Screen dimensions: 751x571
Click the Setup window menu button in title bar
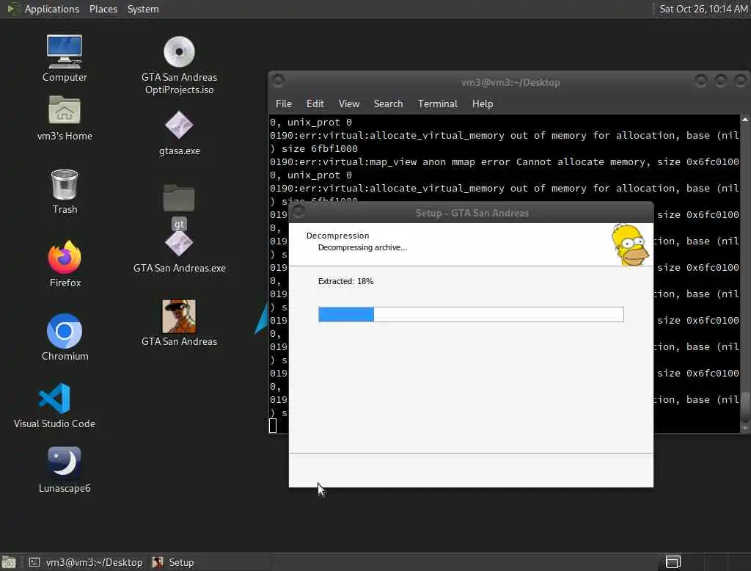pyautogui.click(x=298, y=211)
